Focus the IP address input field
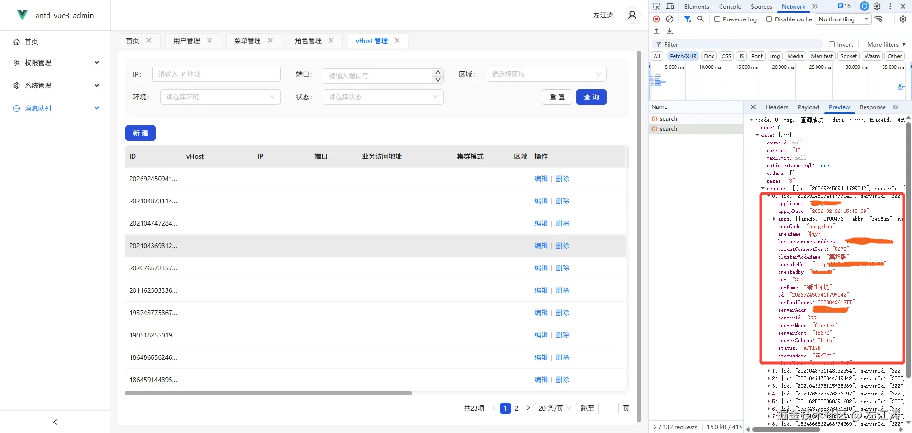The image size is (912, 433). pos(217,74)
